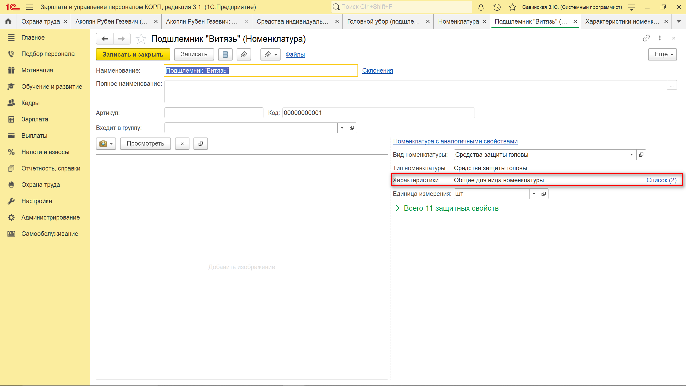The image size is (686, 386).
Task: Expand the Вид номенклатуры dropdown arrow
Action: click(632, 155)
